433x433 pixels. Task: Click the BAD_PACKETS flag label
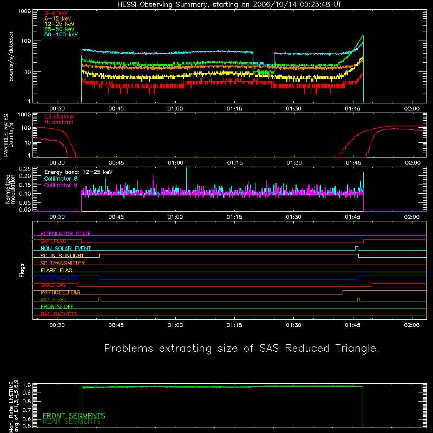(x=59, y=314)
